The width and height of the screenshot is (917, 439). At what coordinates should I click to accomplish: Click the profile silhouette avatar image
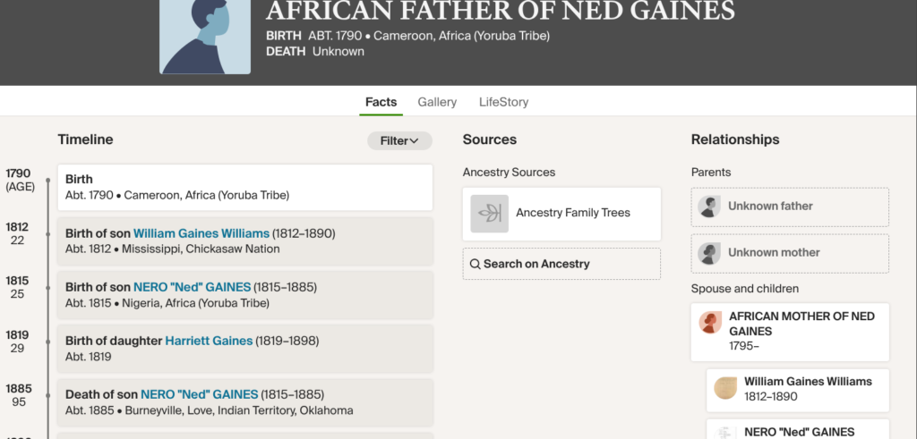205,36
